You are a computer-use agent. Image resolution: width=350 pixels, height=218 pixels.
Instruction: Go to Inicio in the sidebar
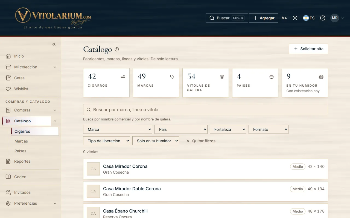(x=31, y=56)
